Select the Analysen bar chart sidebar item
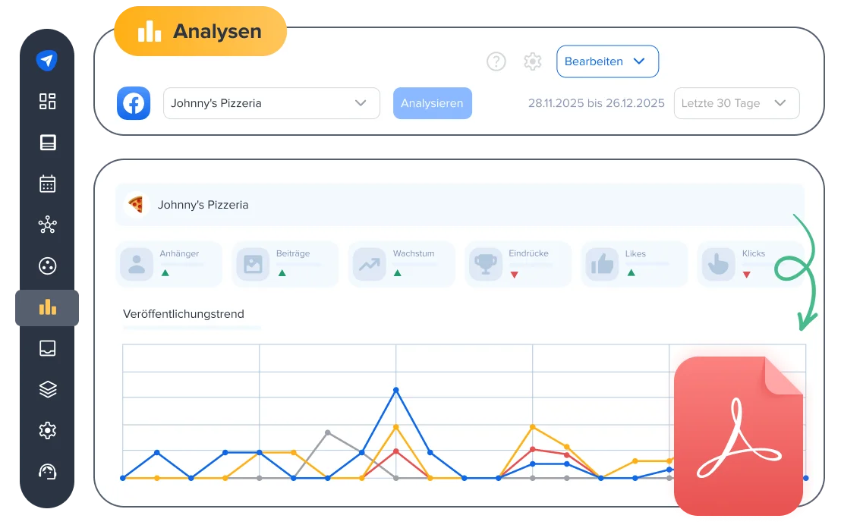 coord(47,307)
